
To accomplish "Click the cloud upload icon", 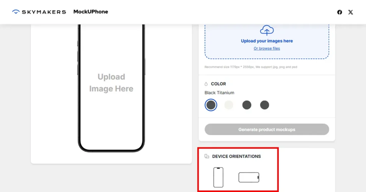I will click(267, 30).
